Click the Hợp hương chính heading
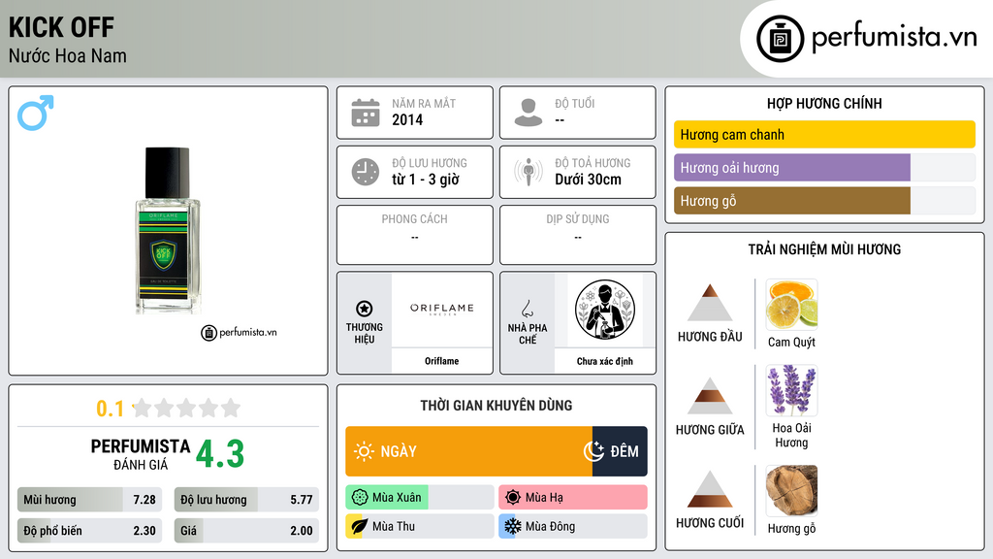 tap(824, 103)
